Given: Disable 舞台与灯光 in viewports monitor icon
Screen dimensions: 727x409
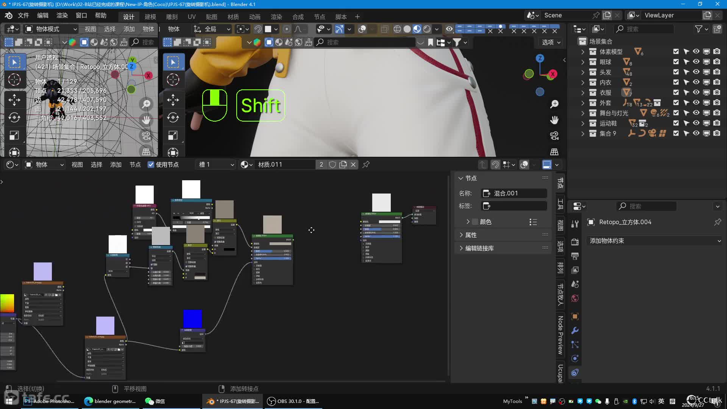Looking at the screenshot, I should point(707,113).
